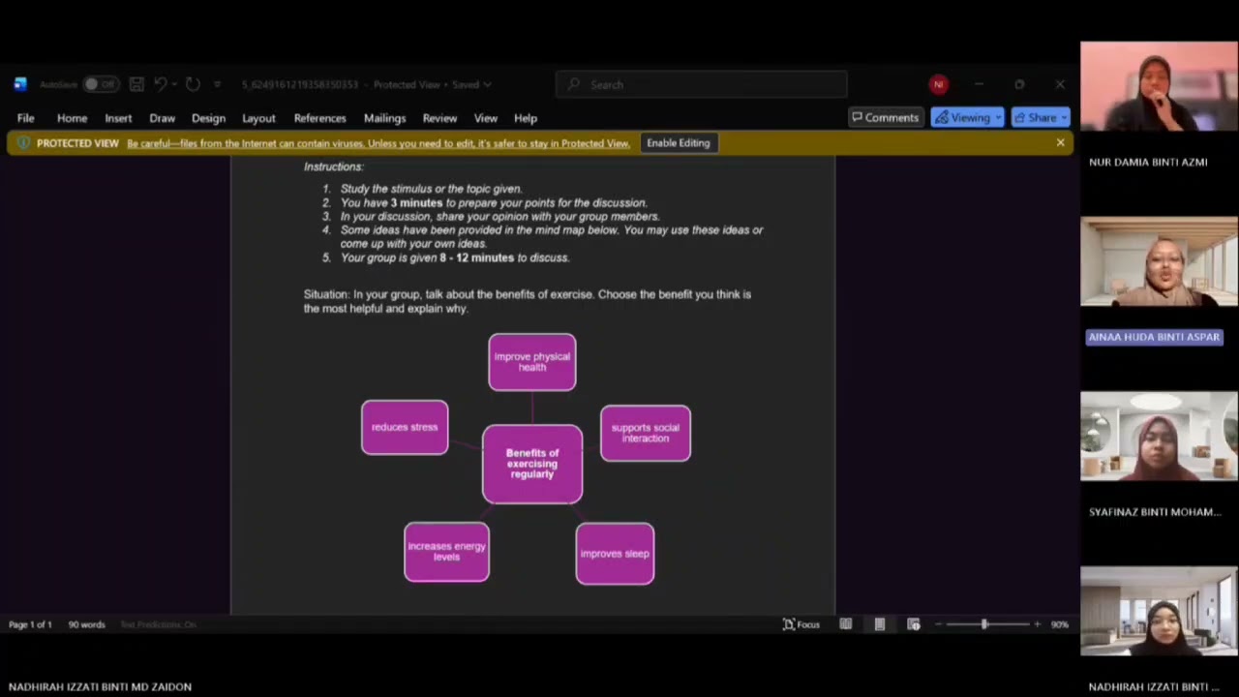This screenshot has width=1239, height=697.
Task: Click the Protected View shield icon
Action: [22, 143]
